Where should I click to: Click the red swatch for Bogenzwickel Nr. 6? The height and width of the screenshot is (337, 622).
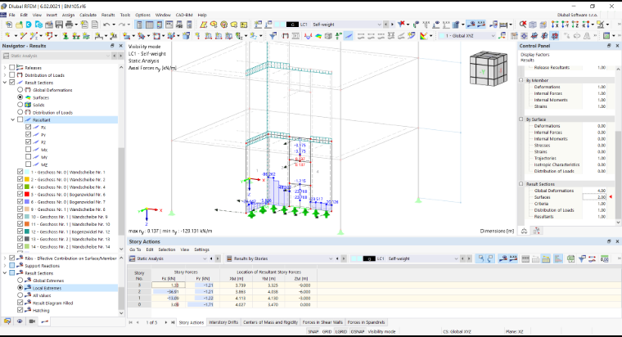click(27, 195)
